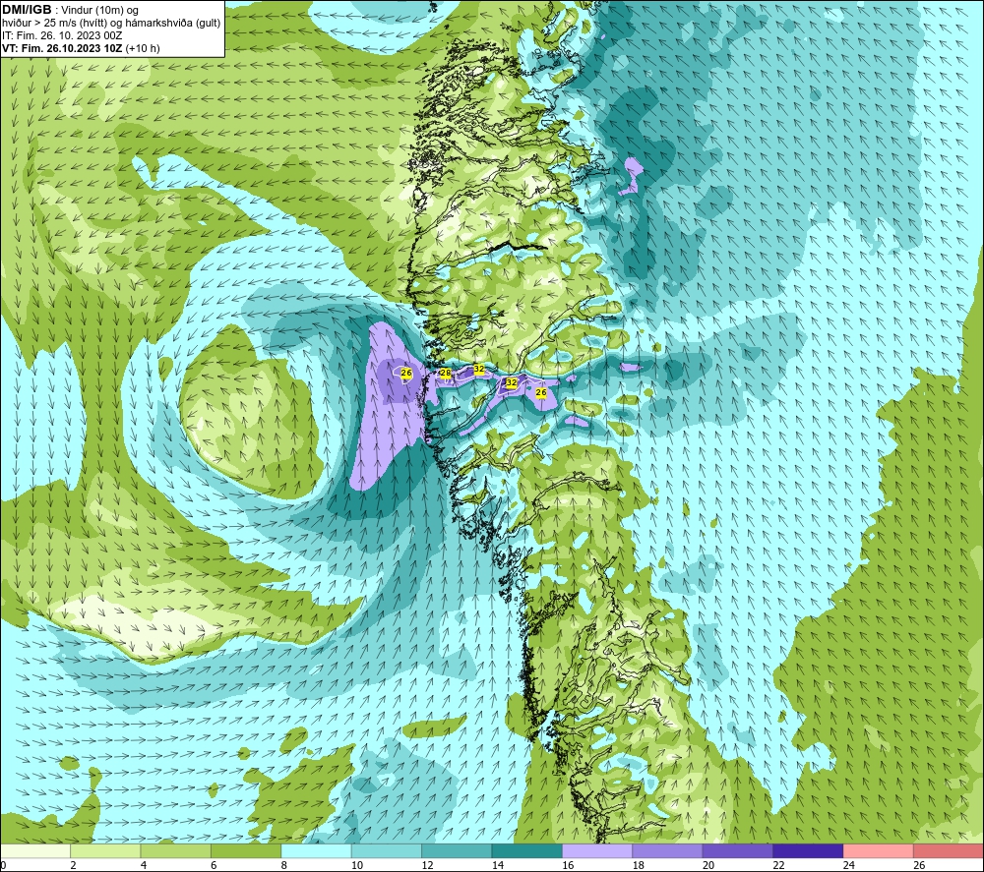The image size is (984, 872).
Task: Select the violet 20–22 m/s legend swatch
Action: pyautogui.click(x=738, y=851)
